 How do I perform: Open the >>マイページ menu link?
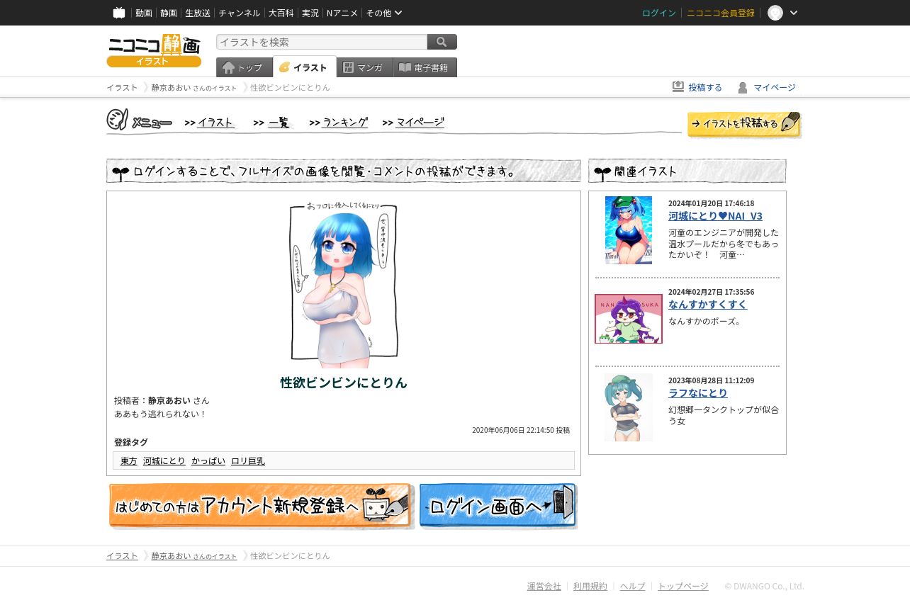pyautogui.click(x=413, y=123)
